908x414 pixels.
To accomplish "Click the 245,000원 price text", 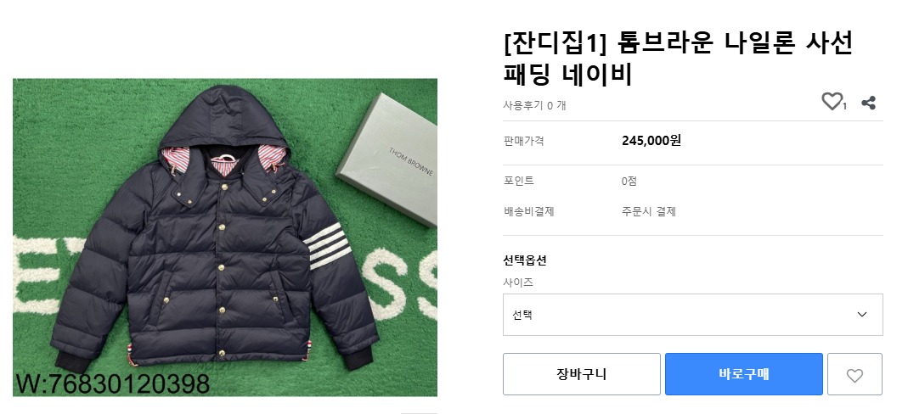I will click(x=651, y=141).
